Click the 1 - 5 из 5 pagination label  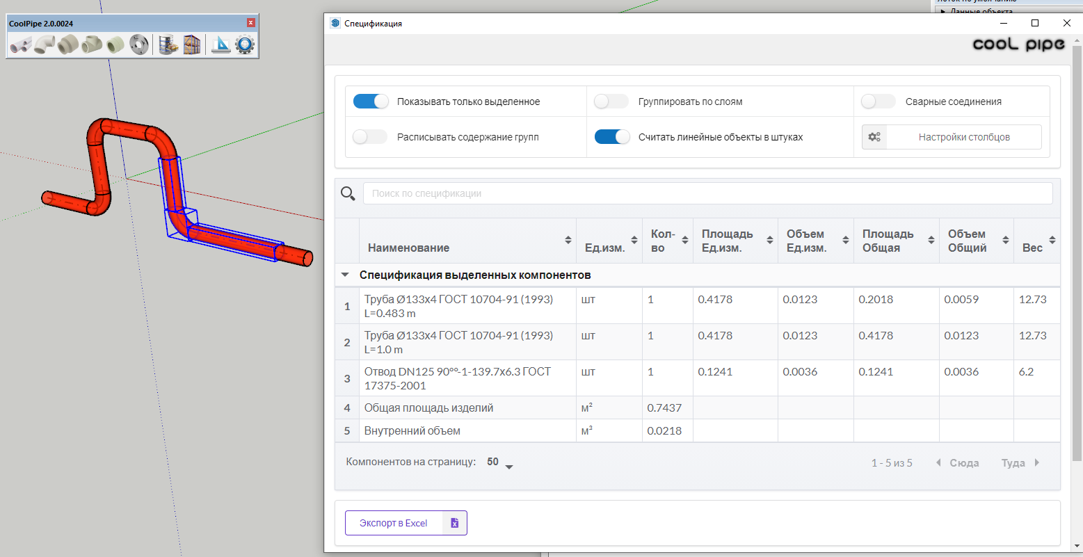tap(892, 463)
